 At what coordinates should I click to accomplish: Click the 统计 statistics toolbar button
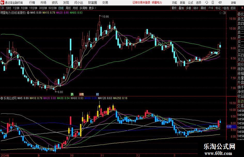point(196,8)
